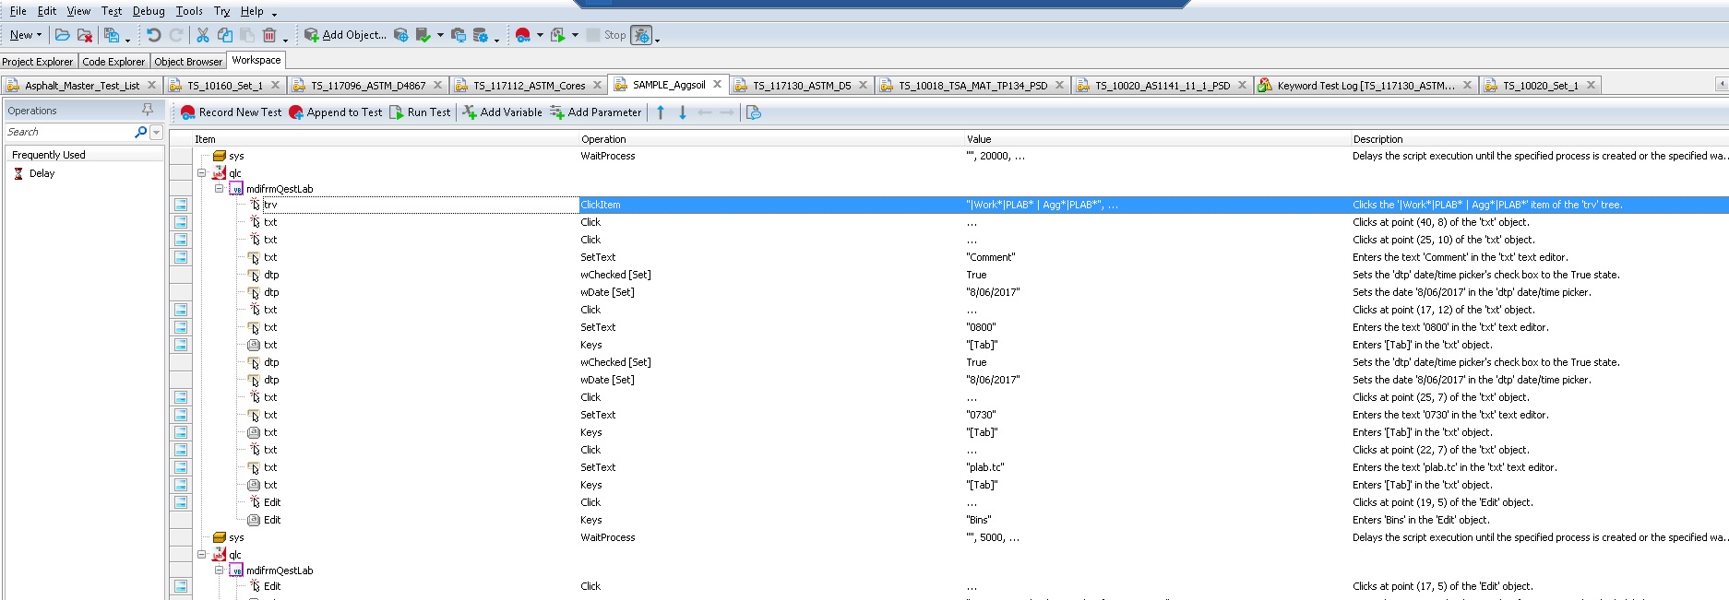This screenshot has height=600, width=1729.
Task: Click Record New Test button
Action: point(232,112)
